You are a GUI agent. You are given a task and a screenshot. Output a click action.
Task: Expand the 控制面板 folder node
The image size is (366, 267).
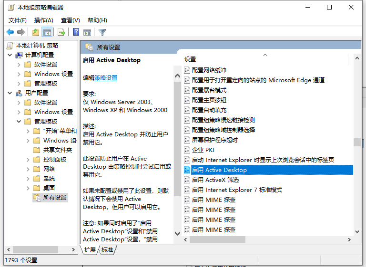pos(28,160)
